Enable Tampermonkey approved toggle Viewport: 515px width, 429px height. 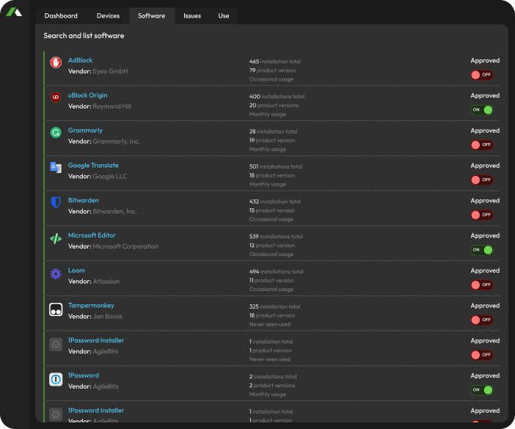point(482,320)
